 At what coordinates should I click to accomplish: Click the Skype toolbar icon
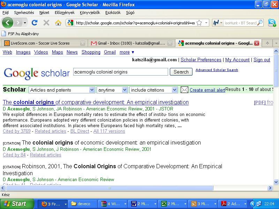tap(272, 23)
